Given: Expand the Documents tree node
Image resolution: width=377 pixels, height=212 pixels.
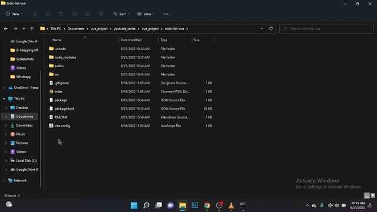Looking at the screenshot, I should click(6, 117).
